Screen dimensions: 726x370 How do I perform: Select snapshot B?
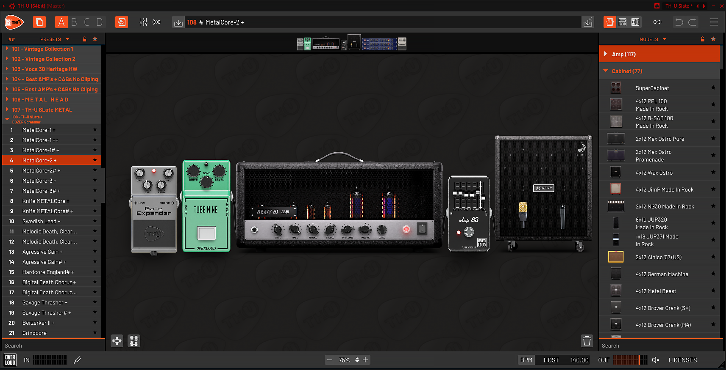[74, 22]
